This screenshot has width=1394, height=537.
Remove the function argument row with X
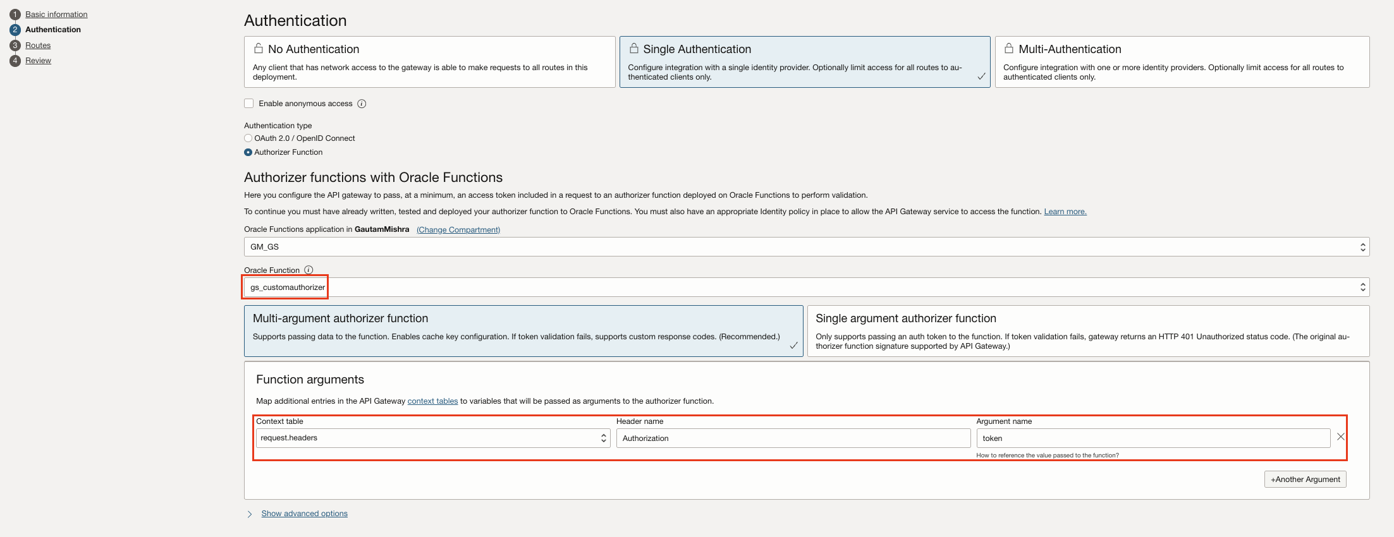coord(1340,437)
